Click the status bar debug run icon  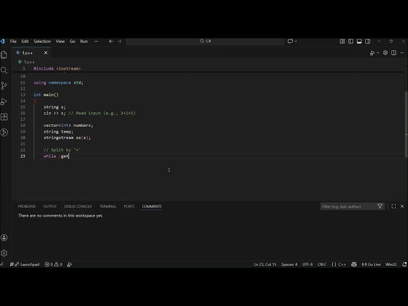[69, 265]
